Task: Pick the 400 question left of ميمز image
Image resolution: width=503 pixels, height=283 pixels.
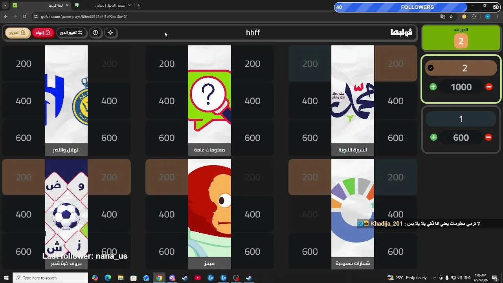Action: (x=167, y=215)
